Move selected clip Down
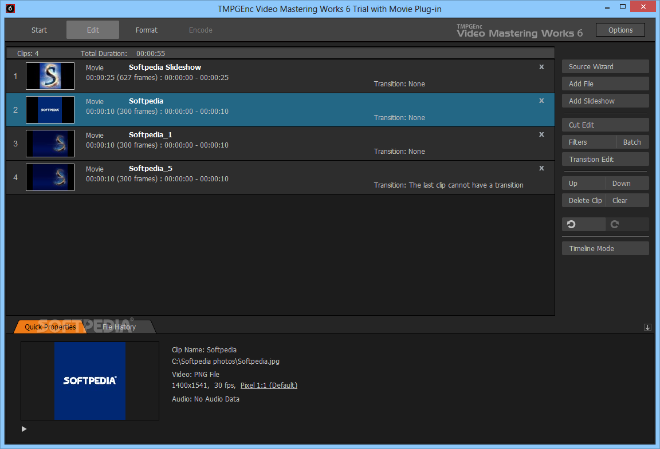The image size is (660, 449). coord(627,183)
